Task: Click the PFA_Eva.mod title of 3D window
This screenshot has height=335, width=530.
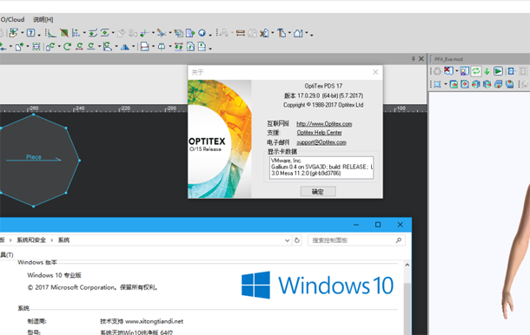Action: [448, 59]
